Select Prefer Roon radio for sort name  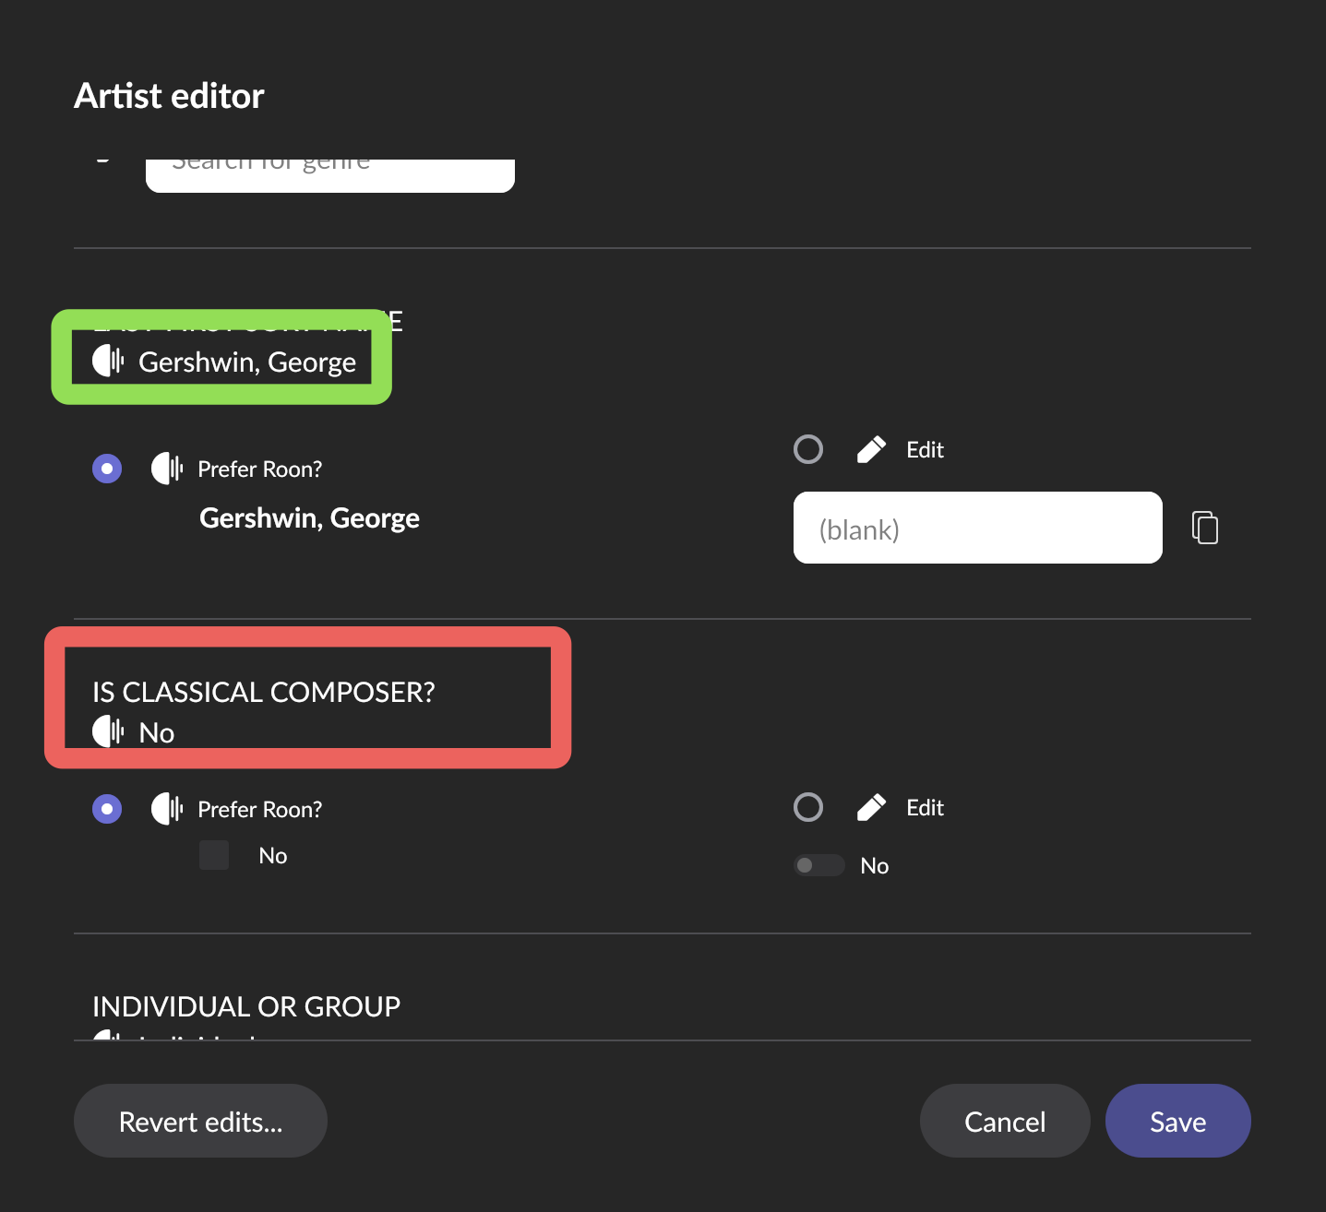(x=107, y=469)
